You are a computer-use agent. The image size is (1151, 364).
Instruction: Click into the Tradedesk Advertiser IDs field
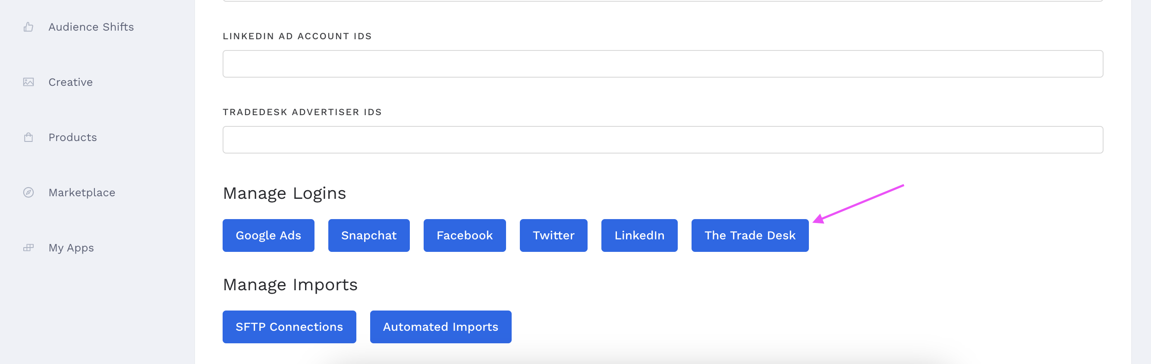663,140
